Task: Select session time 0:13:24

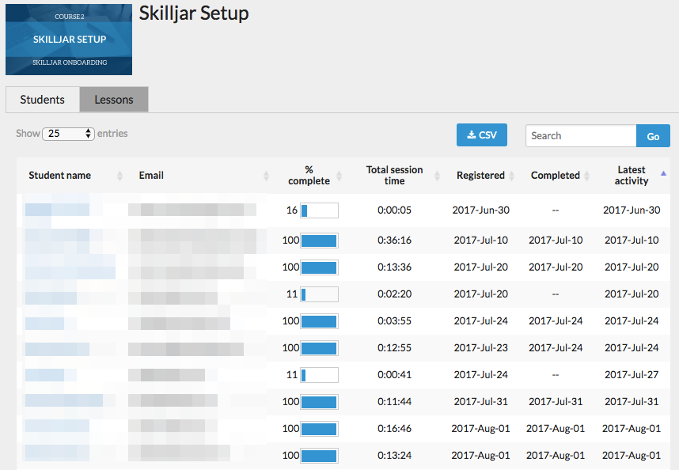Action: click(394, 455)
